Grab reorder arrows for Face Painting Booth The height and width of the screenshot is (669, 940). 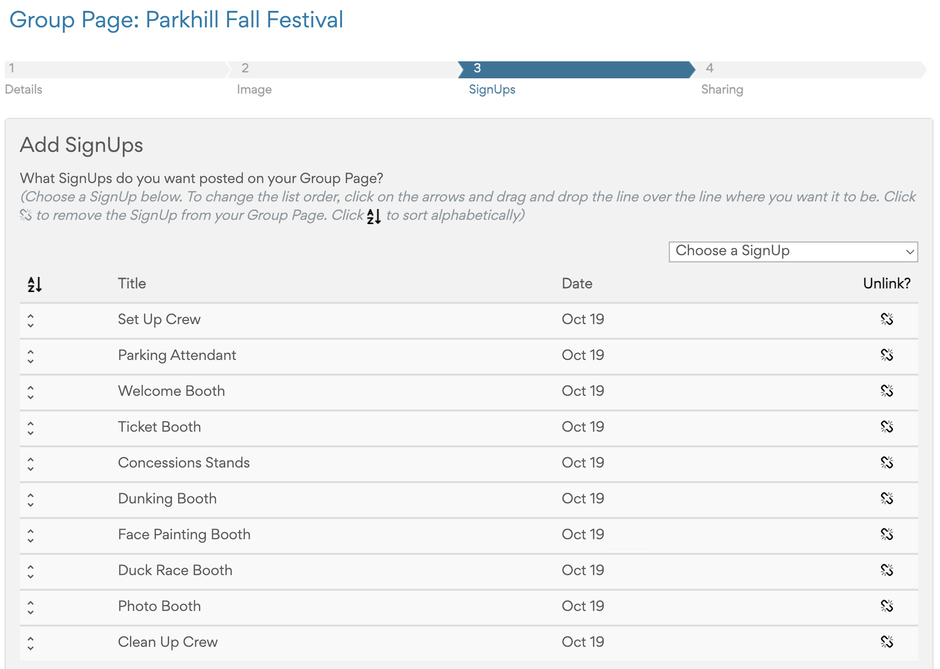(31, 536)
